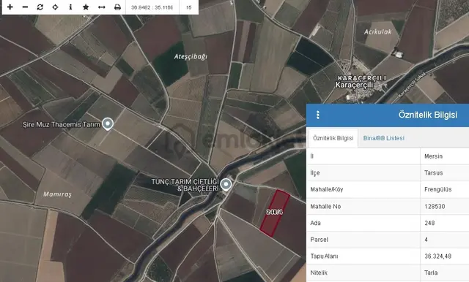Open favorites with the star icon

pyautogui.click(x=86, y=7)
